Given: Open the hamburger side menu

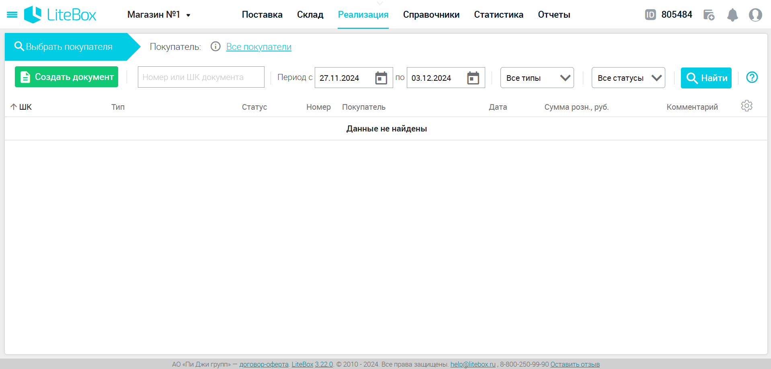Looking at the screenshot, I should (12, 15).
